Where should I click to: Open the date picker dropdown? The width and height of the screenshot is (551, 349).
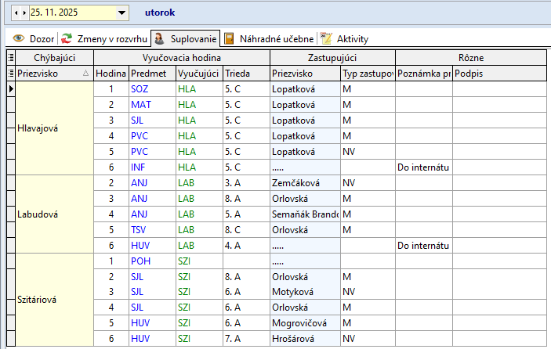121,13
